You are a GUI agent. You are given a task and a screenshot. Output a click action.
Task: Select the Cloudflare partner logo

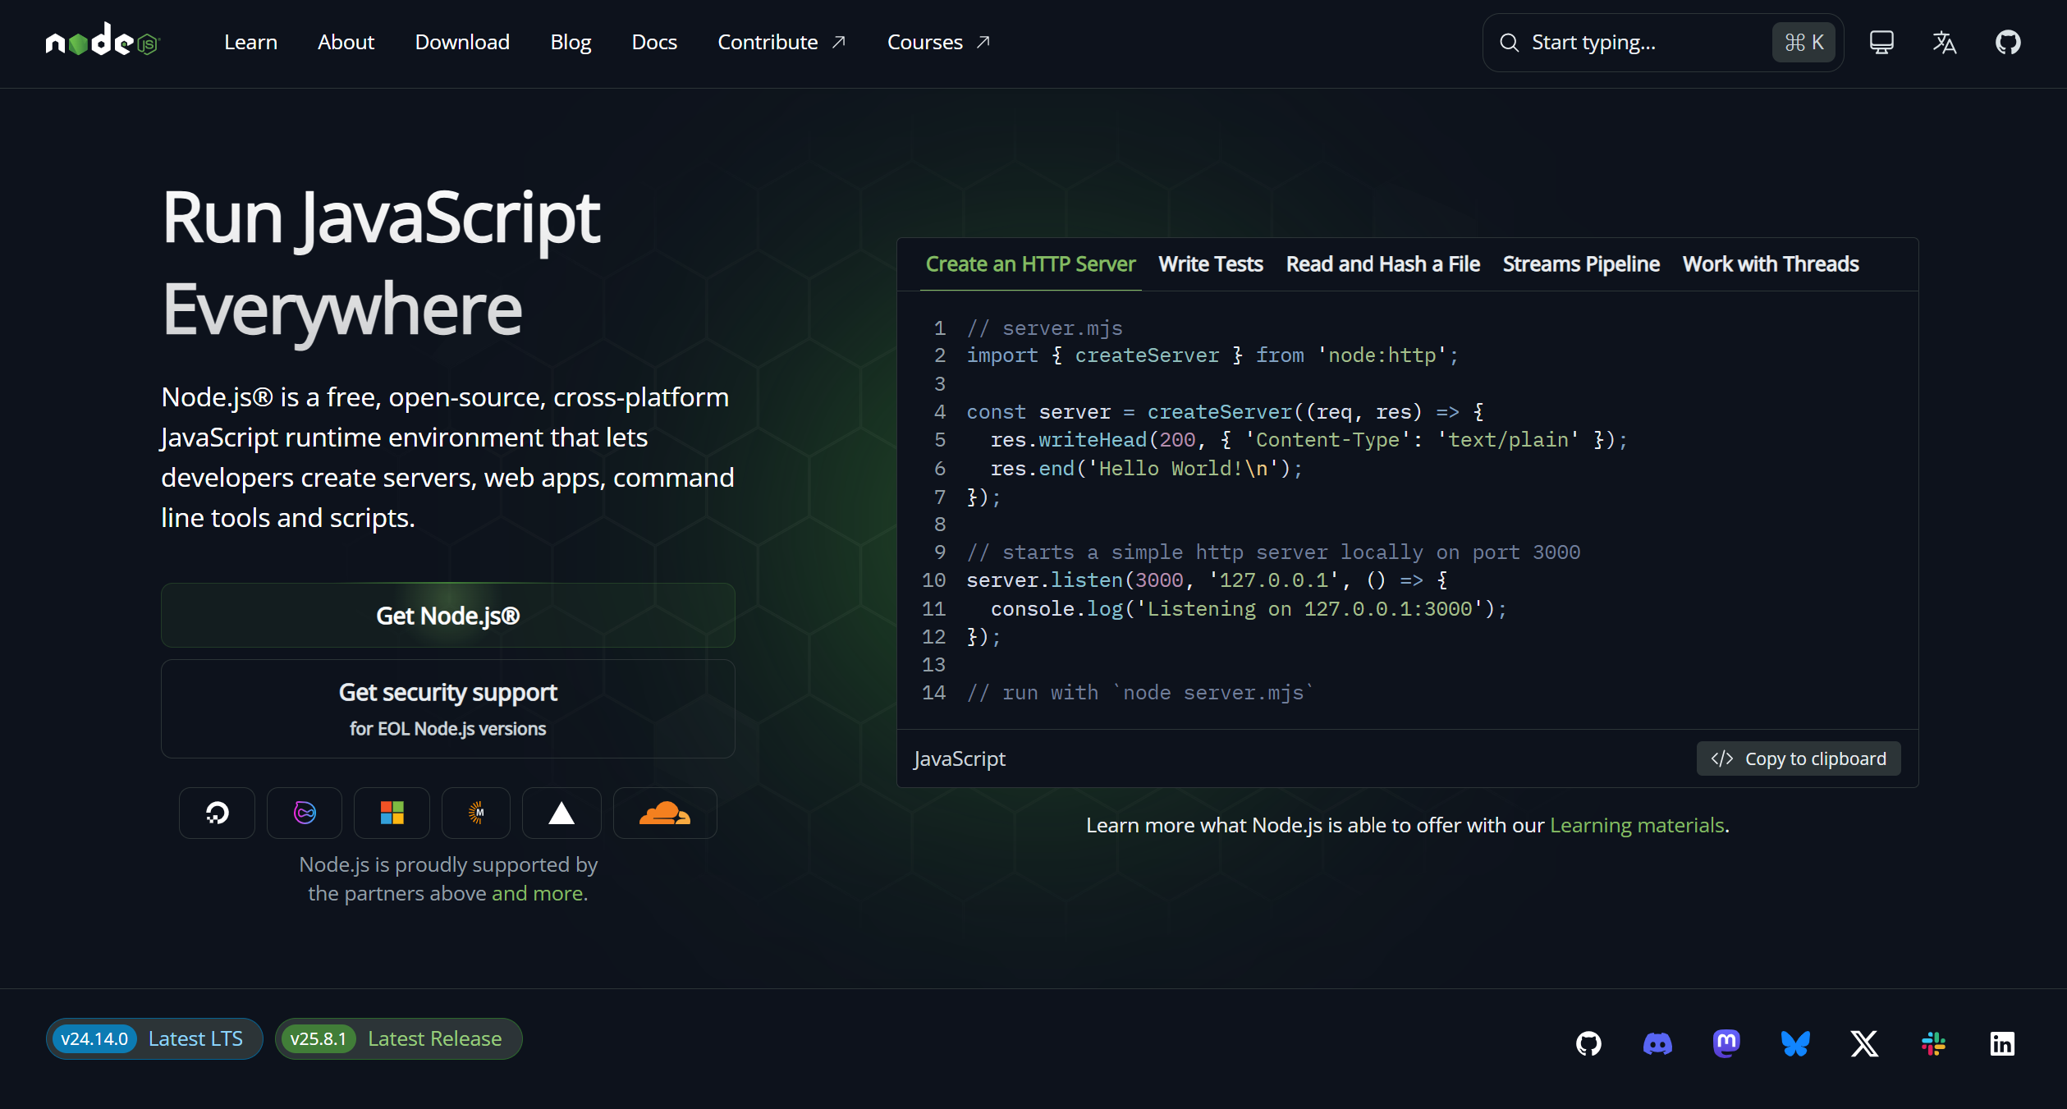pyautogui.click(x=664, y=813)
